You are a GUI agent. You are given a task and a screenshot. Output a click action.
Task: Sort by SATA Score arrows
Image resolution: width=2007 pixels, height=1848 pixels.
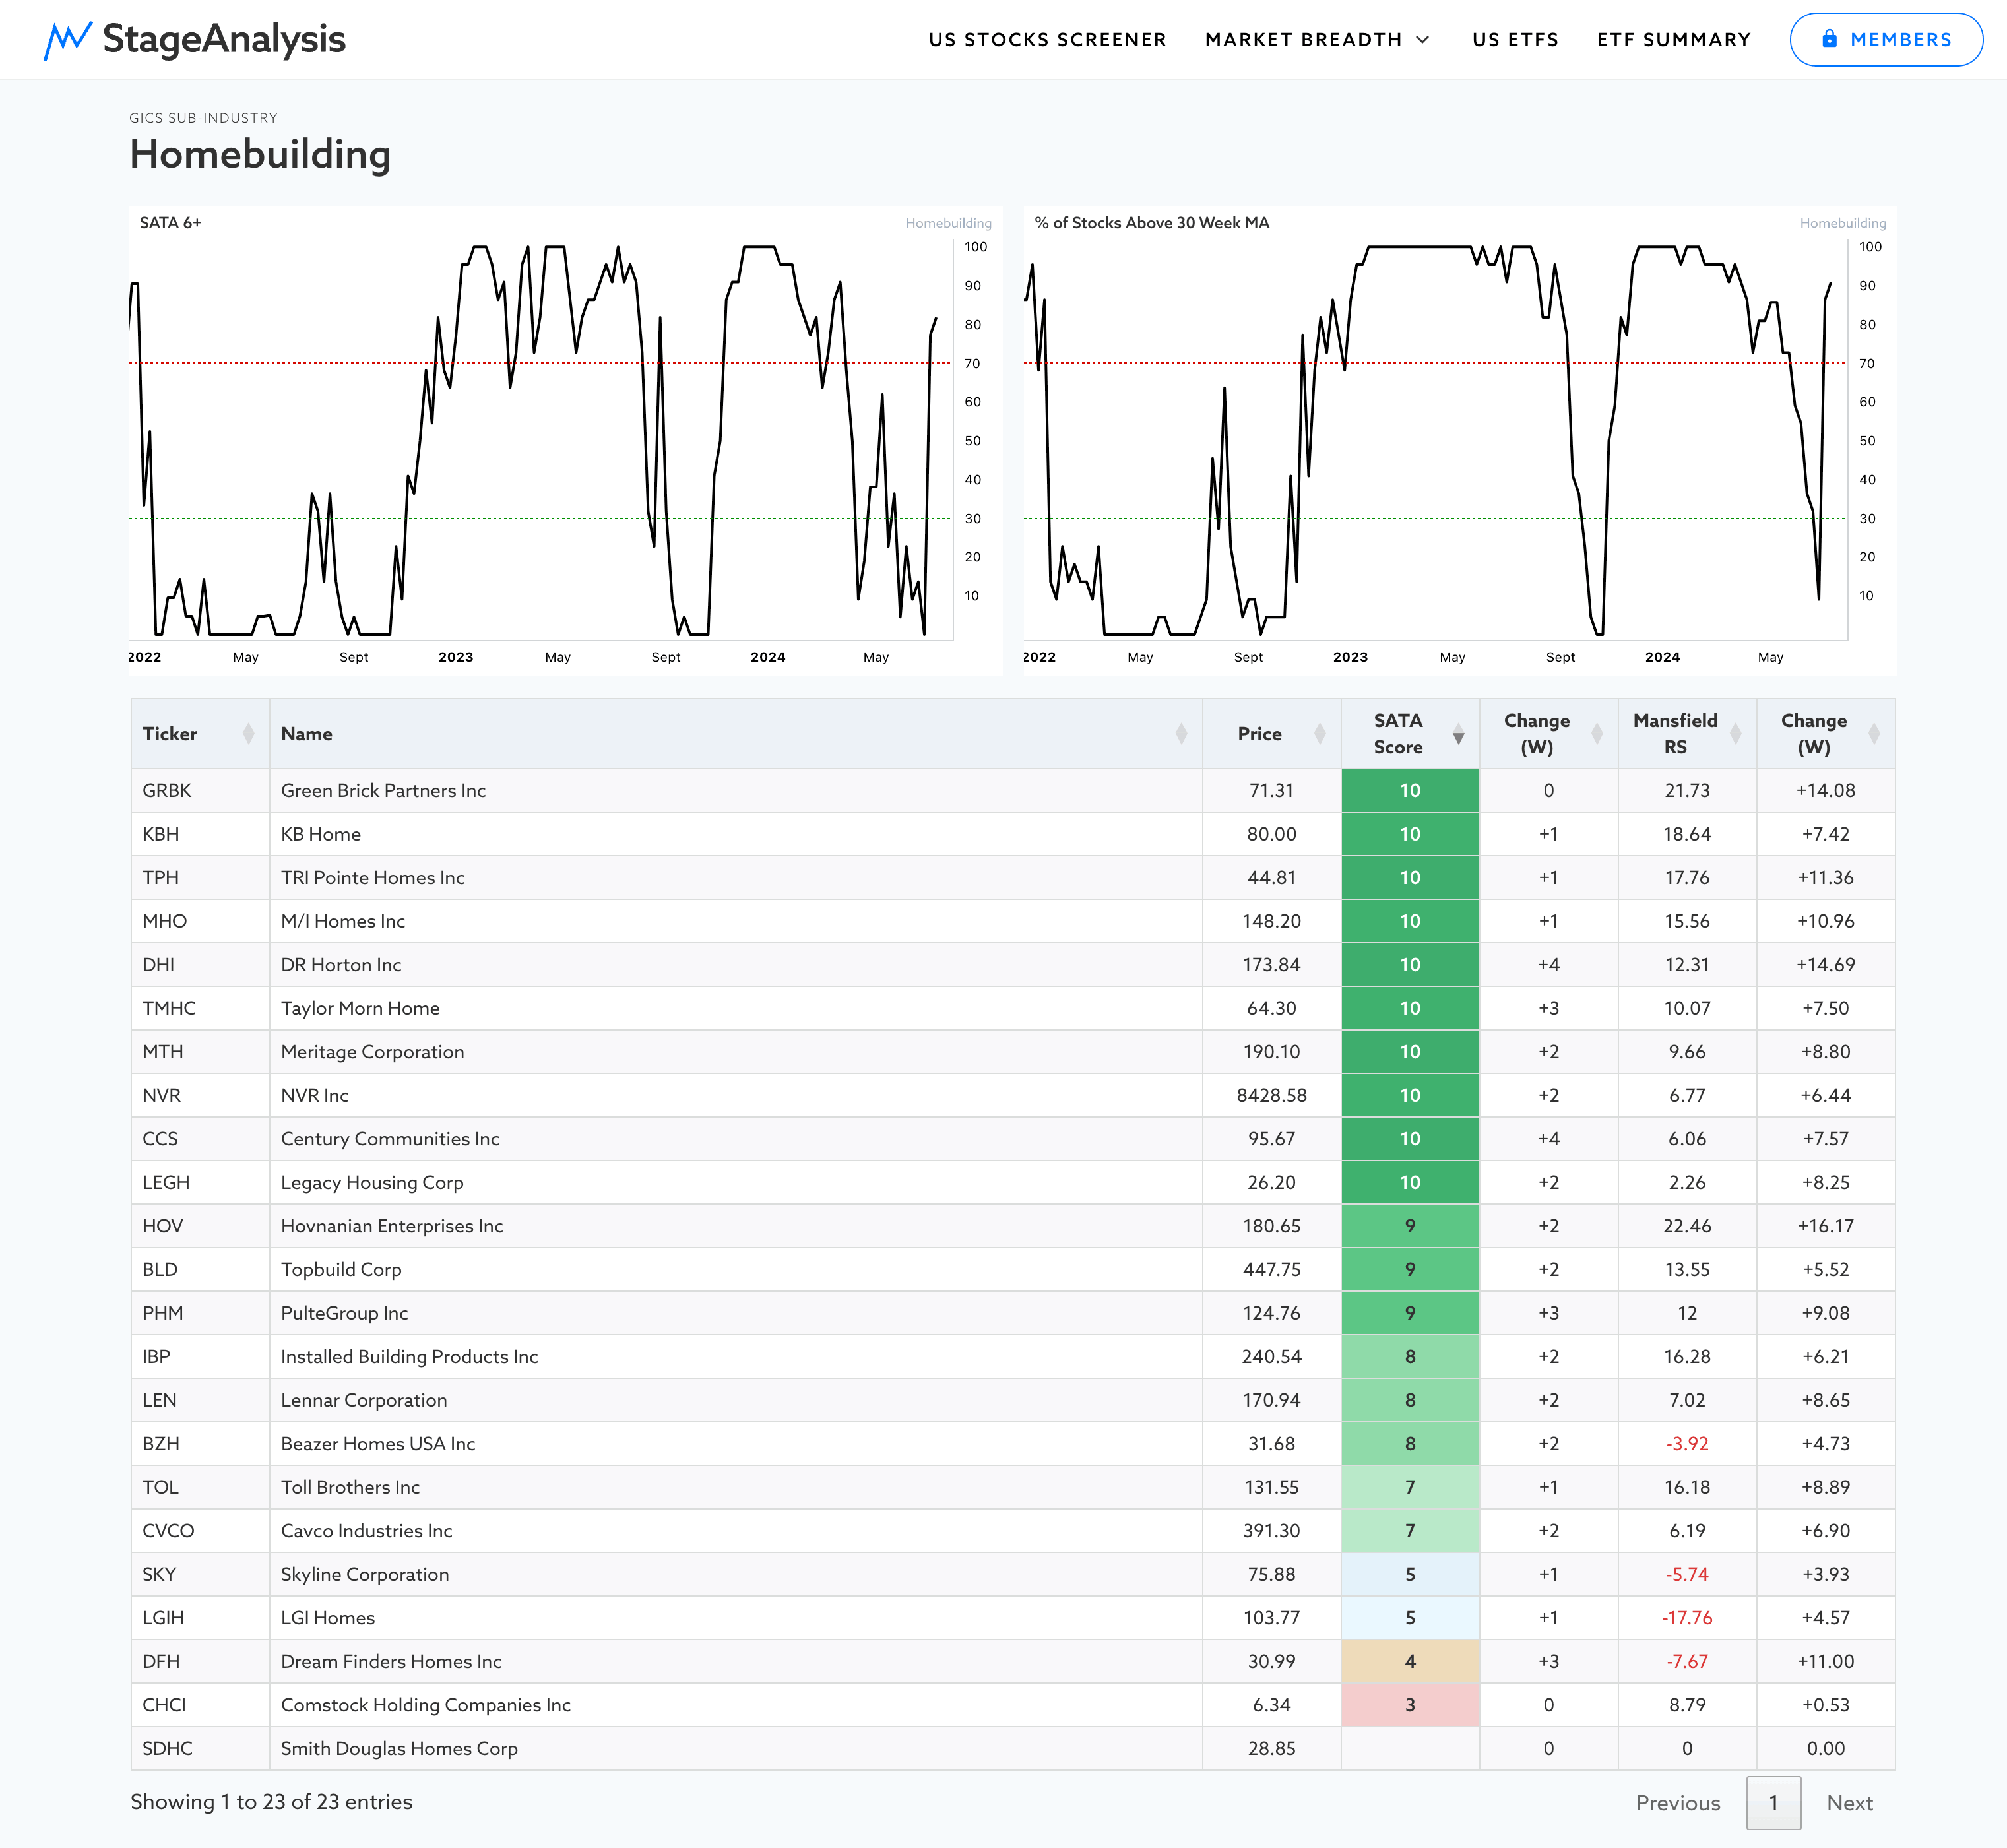1459,734
